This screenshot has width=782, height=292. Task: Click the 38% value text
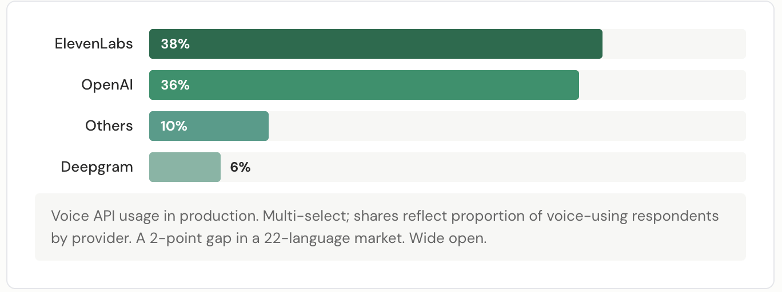[x=175, y=44]
